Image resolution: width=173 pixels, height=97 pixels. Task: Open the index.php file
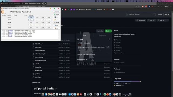[38, 67]
